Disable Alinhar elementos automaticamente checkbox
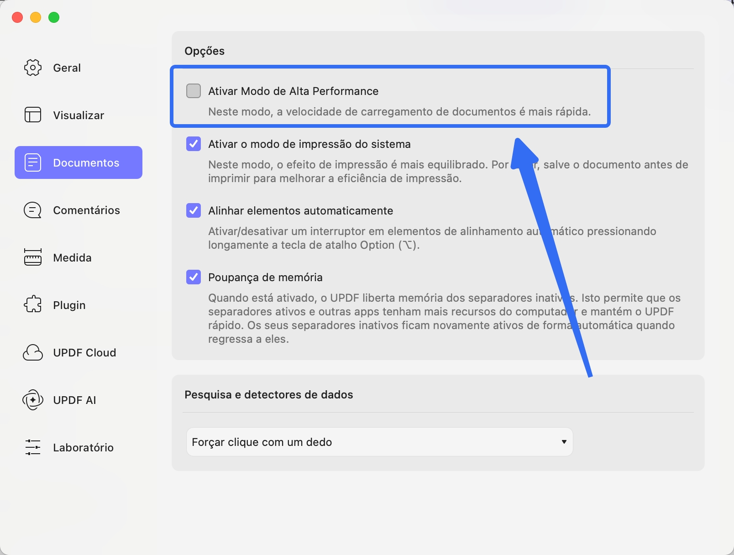 (194, 210)
